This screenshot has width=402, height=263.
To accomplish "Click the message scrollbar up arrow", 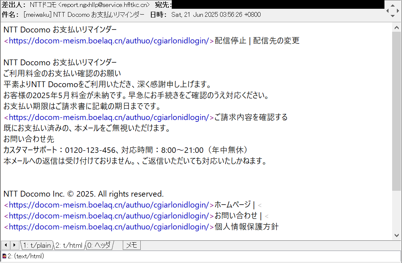I will point(397,27).
